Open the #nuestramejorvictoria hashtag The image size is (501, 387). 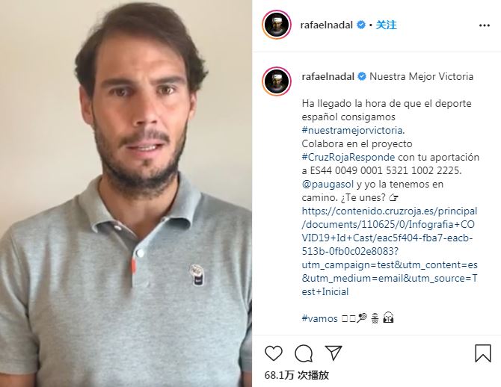[352, 130]
